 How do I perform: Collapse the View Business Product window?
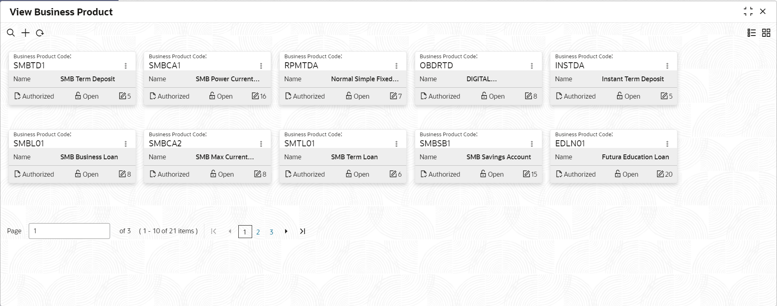click(x=748, y=11)
